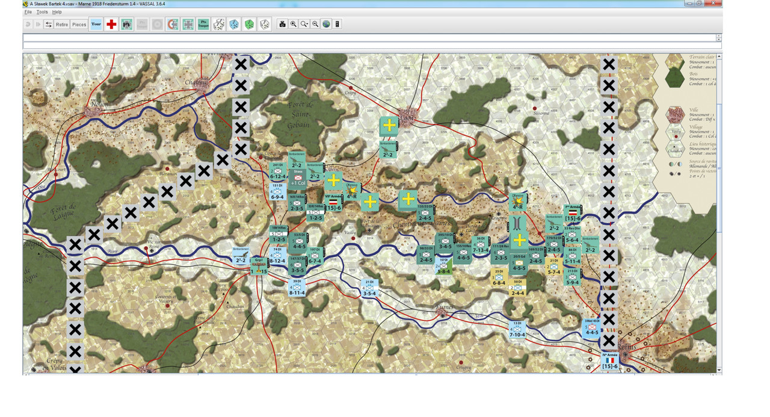Select the 213 DI 5-9-4 counter
This screenshot has width=770, height=417.
[x=572, y=277]
